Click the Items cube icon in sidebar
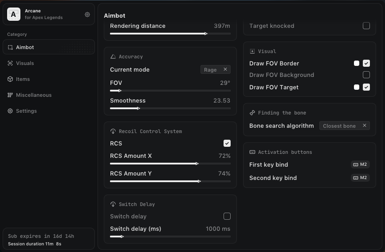 (10, 79)
